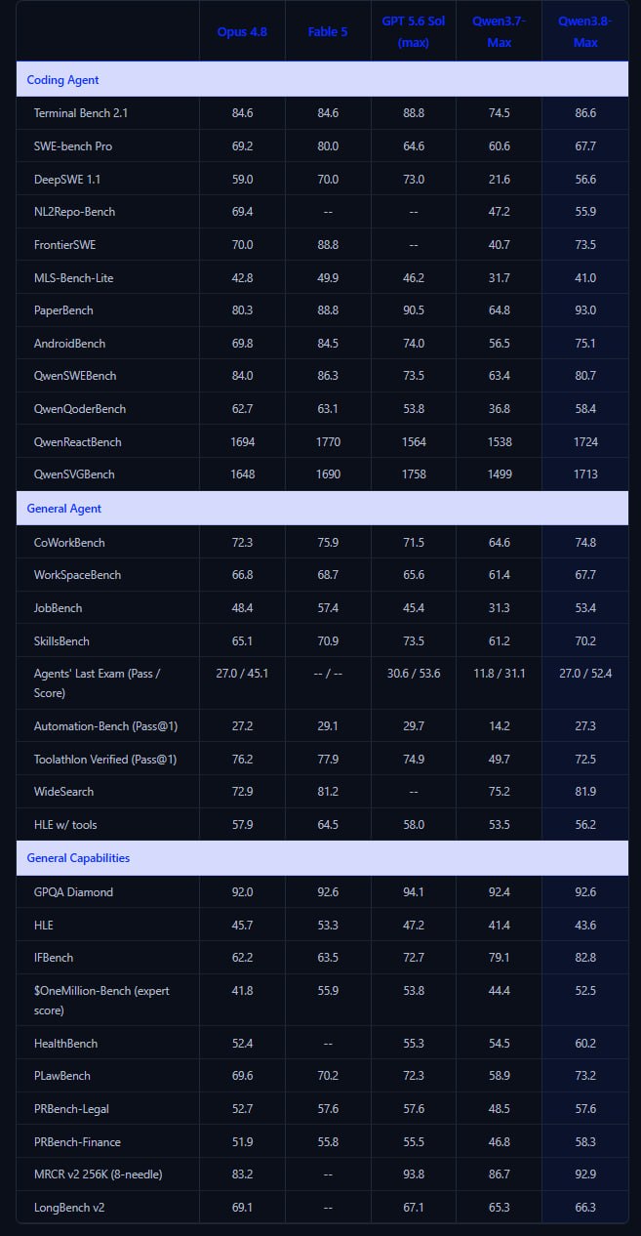Select the MRCR v2 256K (8-needle) row label

98,1174
